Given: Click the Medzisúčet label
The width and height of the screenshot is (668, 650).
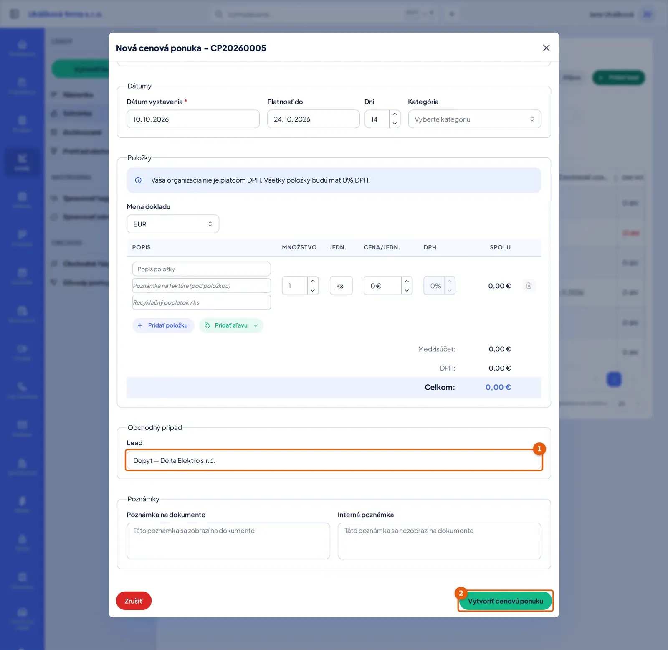Looking at the screenshot, I should coord(437,349).
